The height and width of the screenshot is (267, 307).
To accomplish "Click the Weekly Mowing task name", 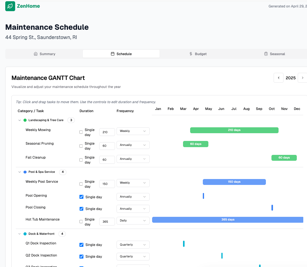I will pos(38,130).
